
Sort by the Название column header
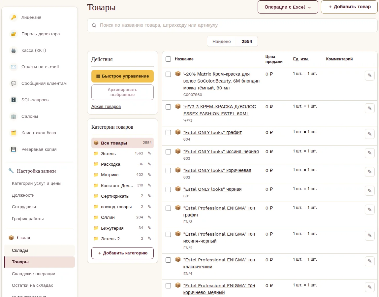[184, 59]
